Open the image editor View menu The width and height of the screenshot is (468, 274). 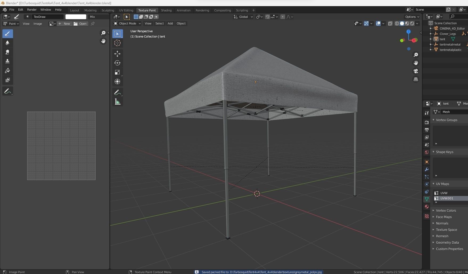pyautogui.click(x=26, y=24)
